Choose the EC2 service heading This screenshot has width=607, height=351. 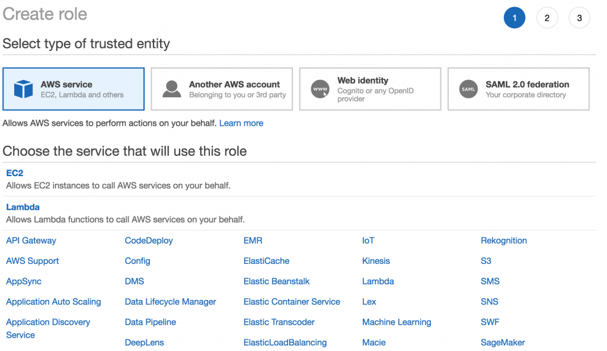pyautogui.click(x=15, y=173)
